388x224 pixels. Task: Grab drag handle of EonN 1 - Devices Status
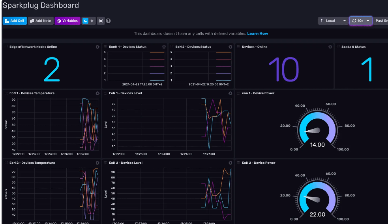[106, 46]
